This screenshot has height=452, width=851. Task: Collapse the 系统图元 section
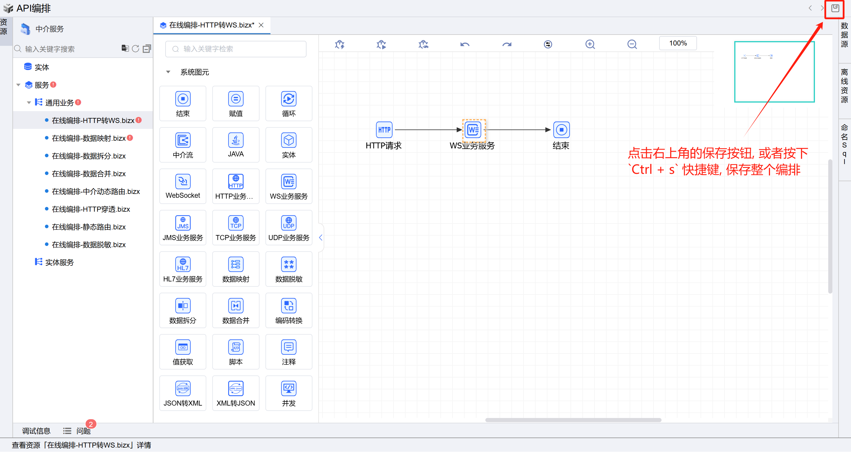168,72
